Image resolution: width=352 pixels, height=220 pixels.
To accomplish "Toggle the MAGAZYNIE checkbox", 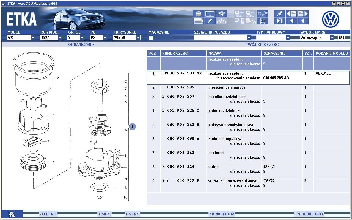I will [151, 38].
